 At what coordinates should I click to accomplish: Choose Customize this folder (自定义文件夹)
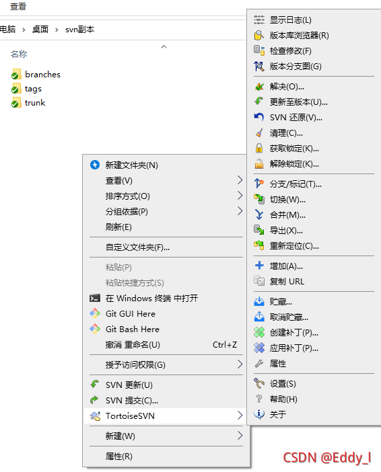click(166, 247)
